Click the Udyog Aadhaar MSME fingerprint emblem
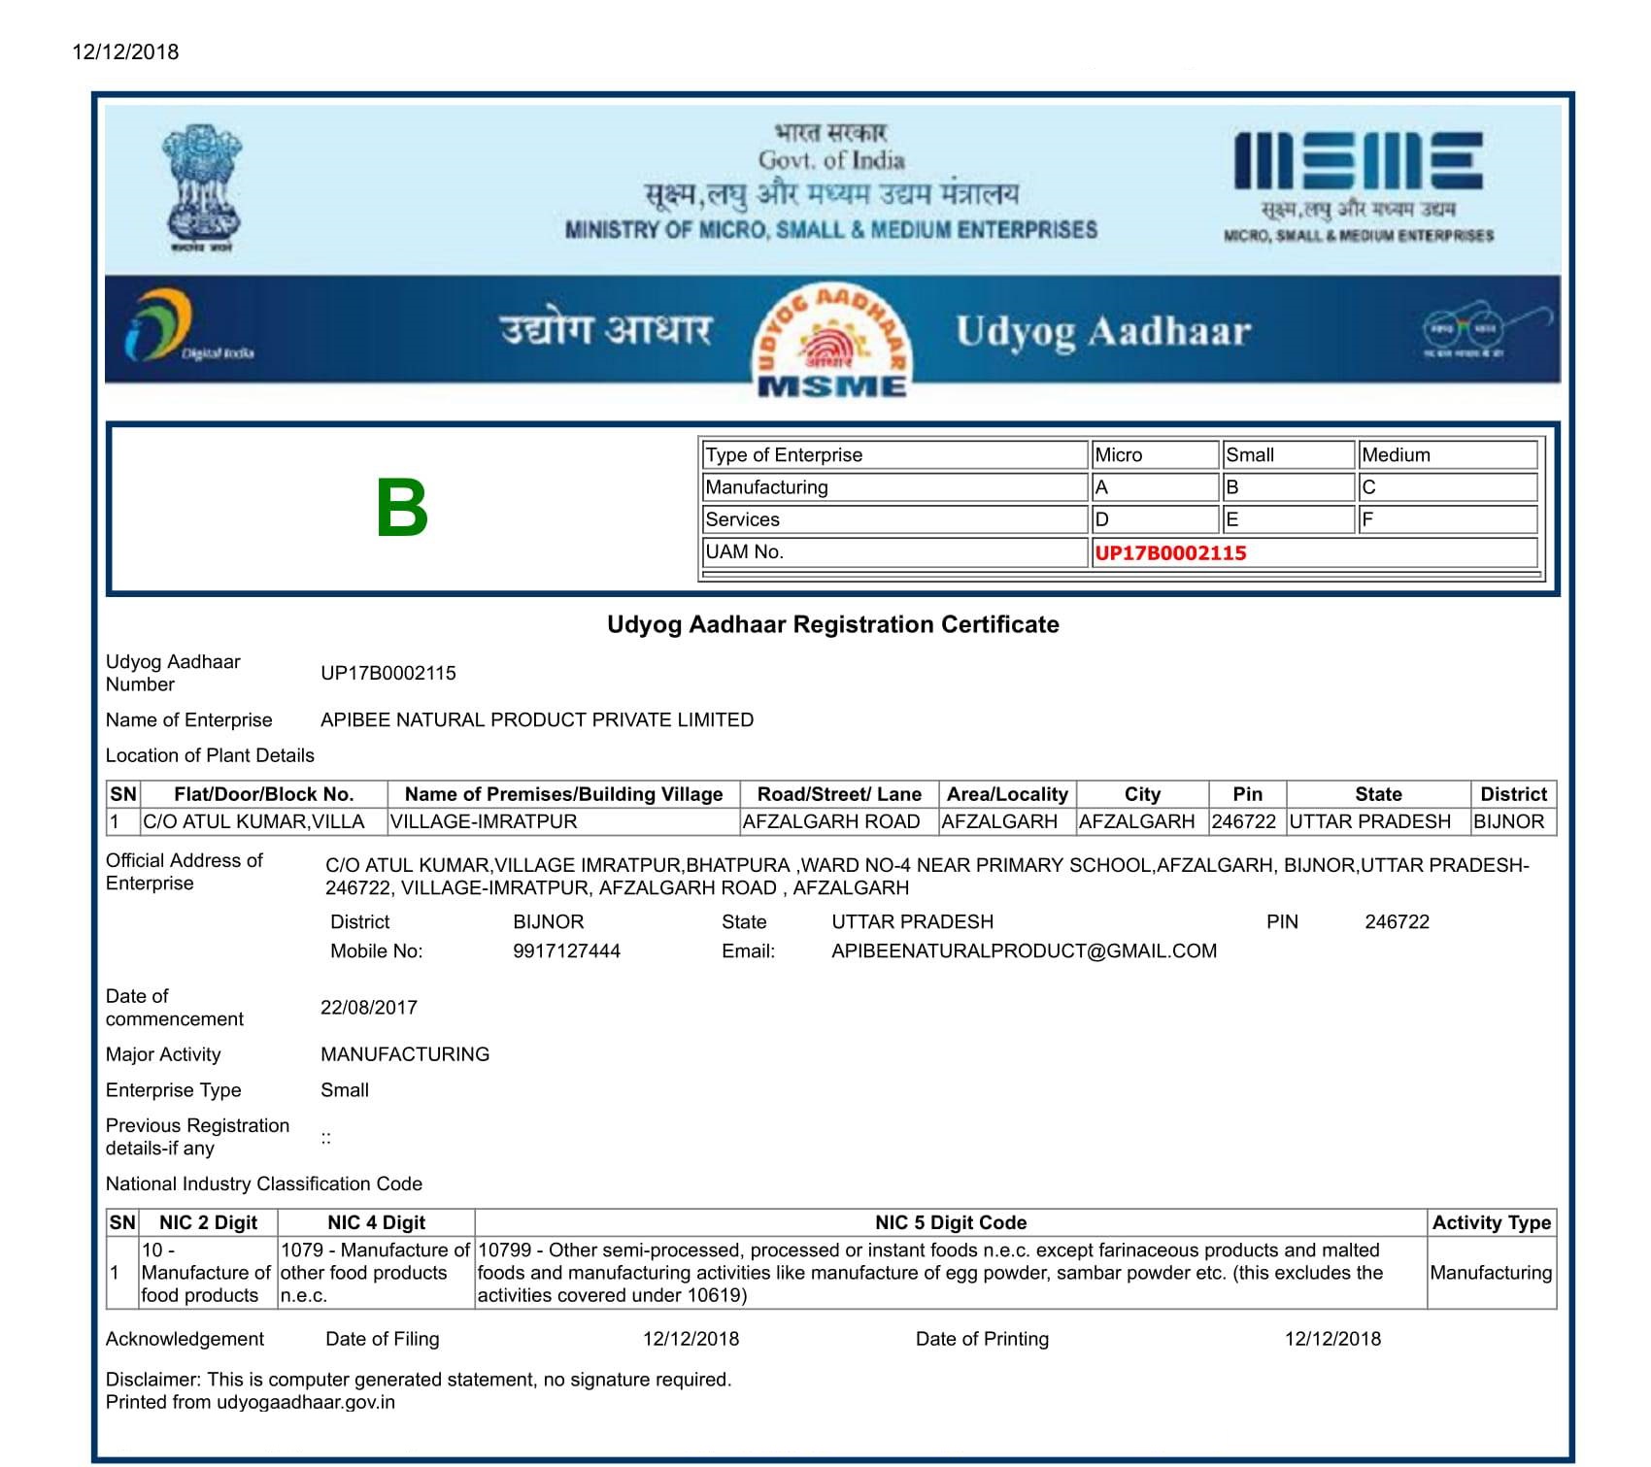The height and width of the screenshot is (1467, 1651). click(x=832, y=342)
